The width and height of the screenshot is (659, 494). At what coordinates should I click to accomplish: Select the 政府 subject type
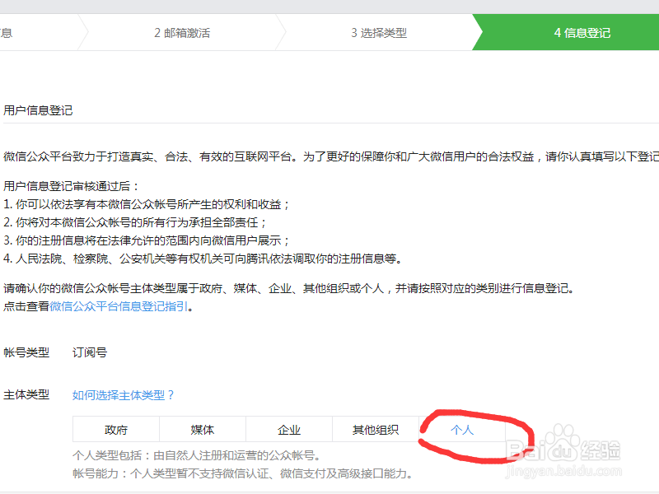116,429
